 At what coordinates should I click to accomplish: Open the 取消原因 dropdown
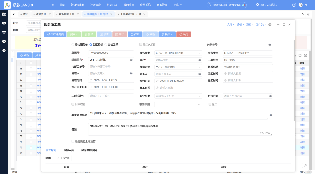coord(178,104)
